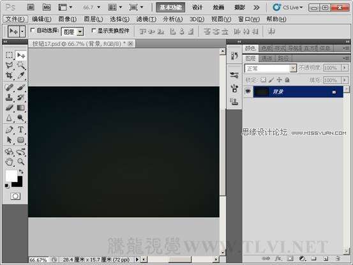
Task: Select the Crop tool
Action: 9,75
